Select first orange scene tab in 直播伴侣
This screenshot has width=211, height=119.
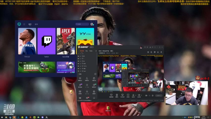click(82, 51)
